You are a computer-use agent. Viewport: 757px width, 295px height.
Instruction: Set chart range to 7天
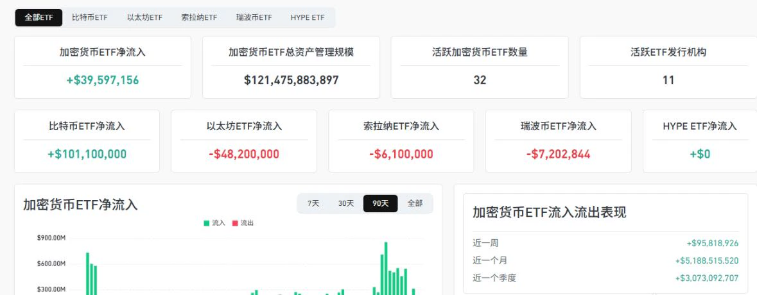click(x=313, y=203)
